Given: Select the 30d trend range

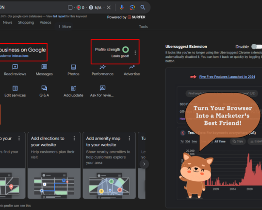Looking at the screenshot, I should coord(187,141).
